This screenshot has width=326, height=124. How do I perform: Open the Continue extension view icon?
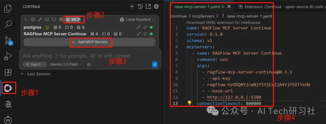coord(8,88)
